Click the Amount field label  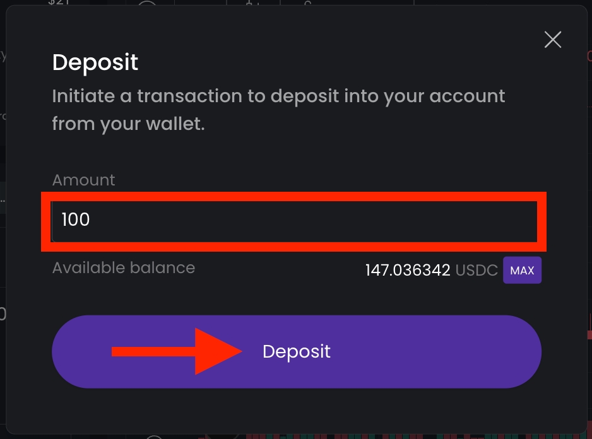[84, 180]
